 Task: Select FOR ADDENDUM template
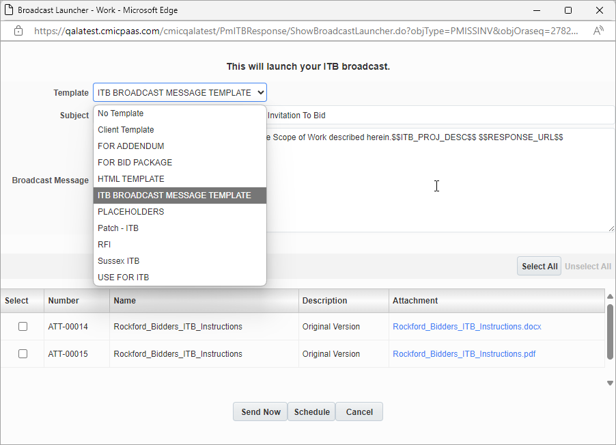[x=180, y=146]
